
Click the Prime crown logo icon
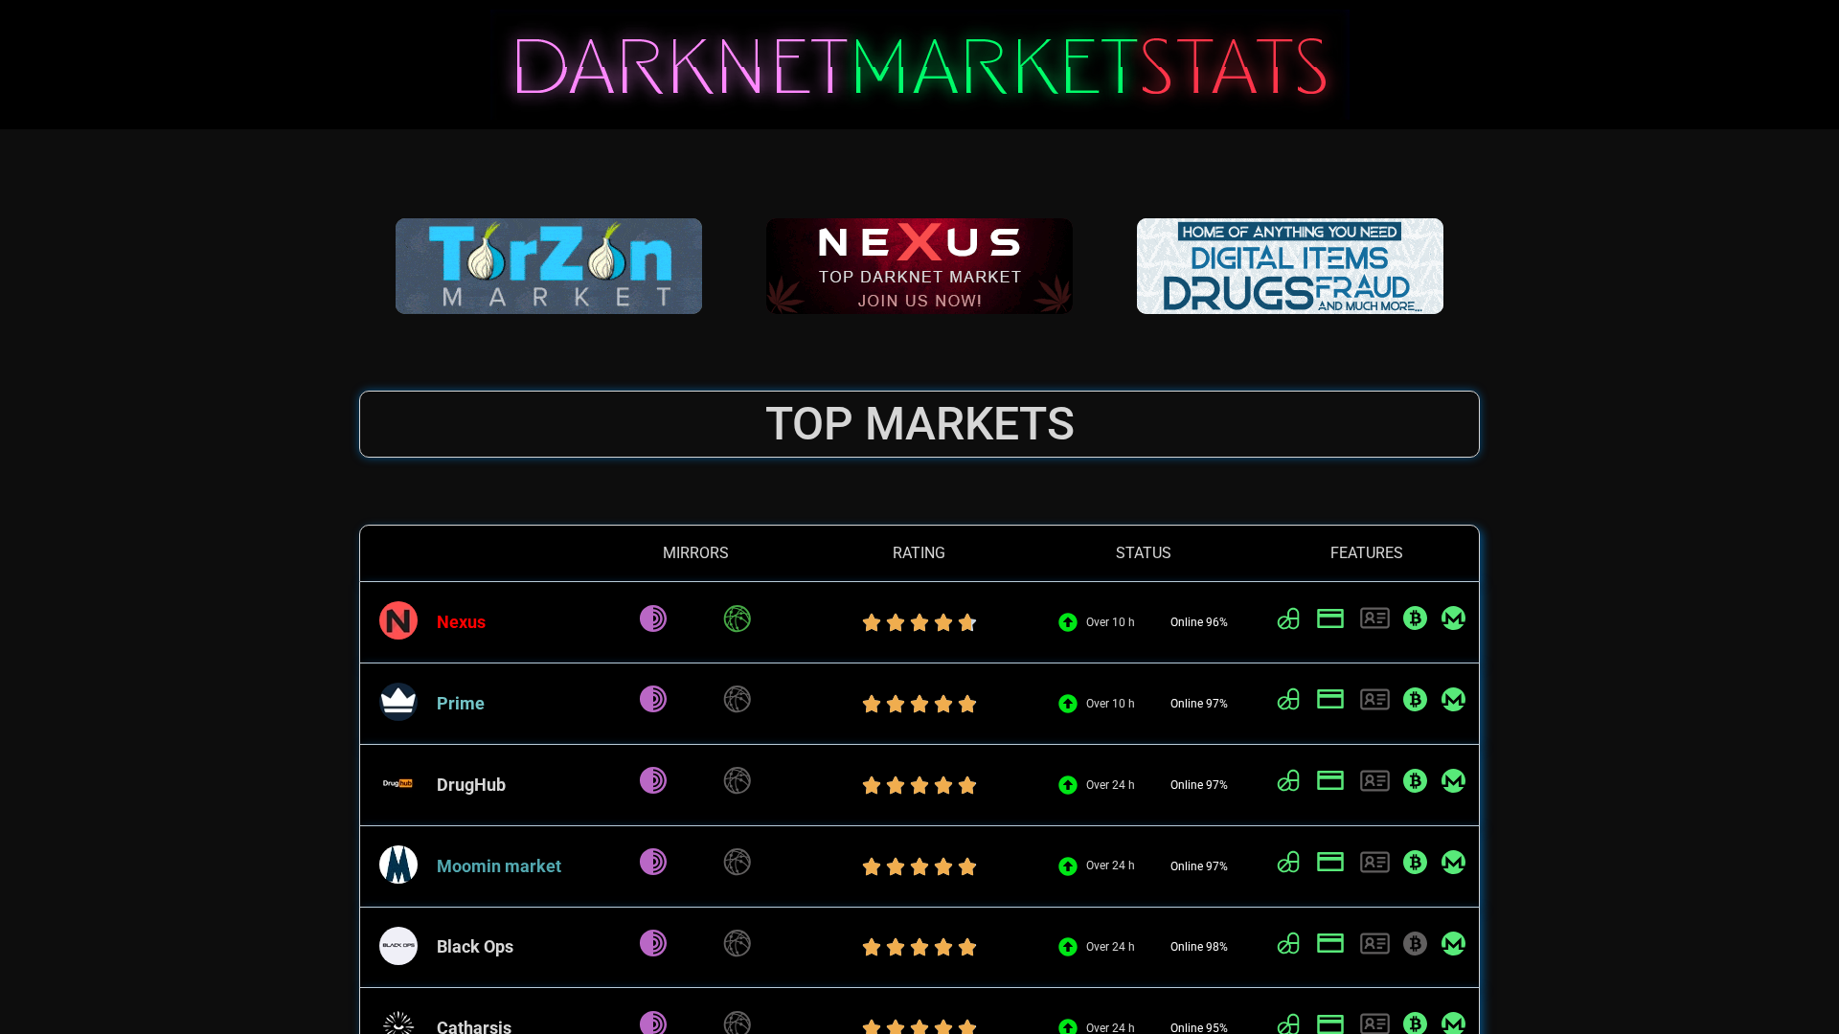click(398, 702)
